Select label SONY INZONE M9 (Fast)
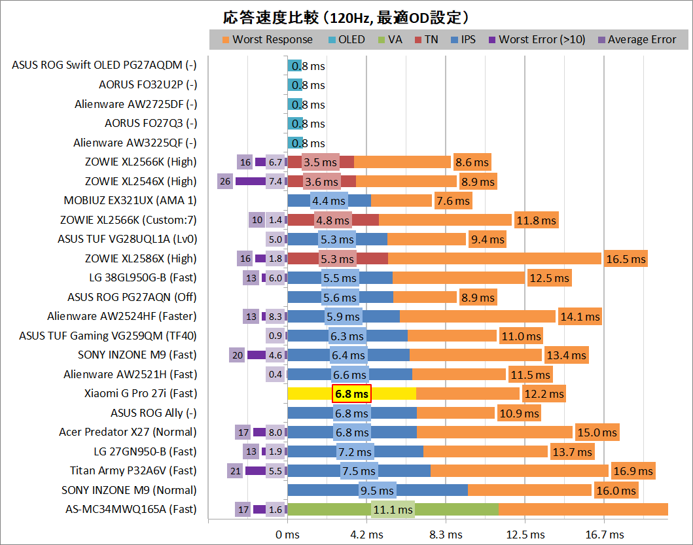The image size is (693, 545). [137, 355]
